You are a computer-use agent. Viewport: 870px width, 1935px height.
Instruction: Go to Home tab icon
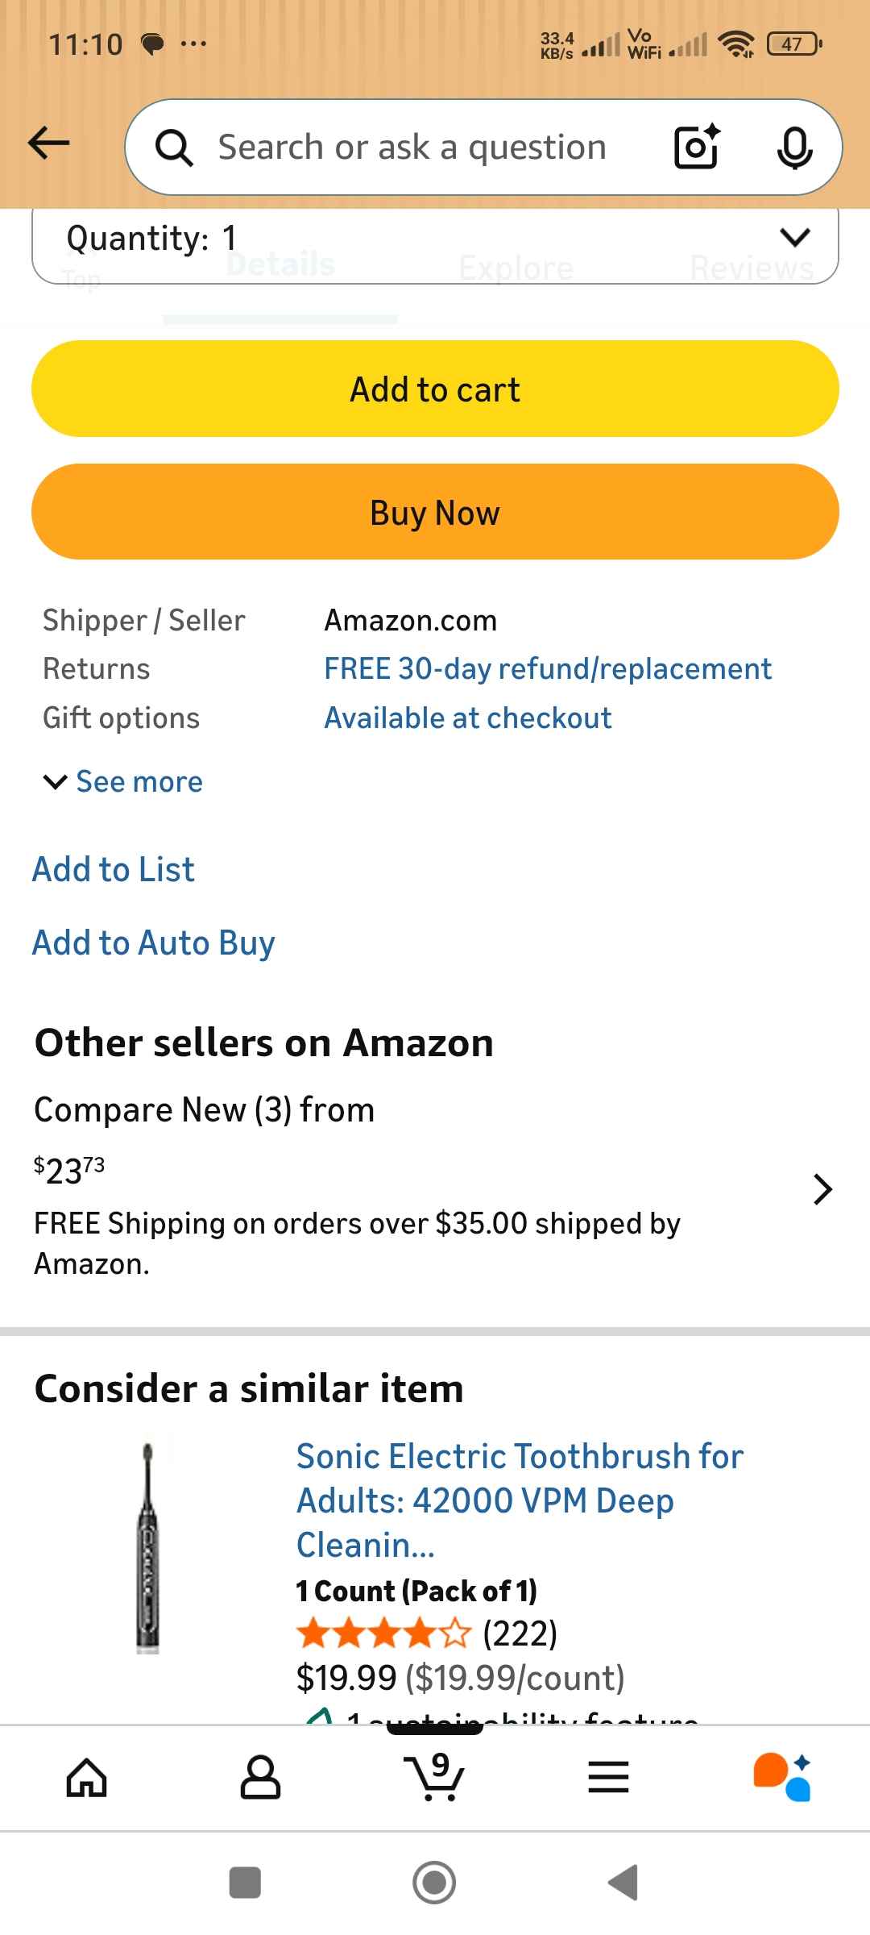pyautogui.click(x=87, y=1778)
